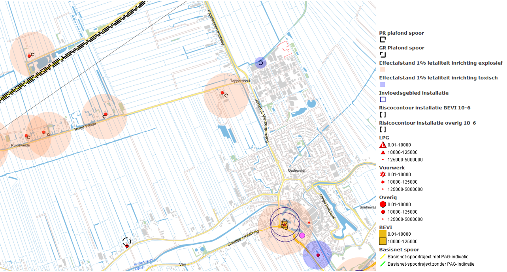The image size is (507, 272).
Task: Click the Ruigeweide place label
Action: pyautogui.click(x=21, y=145)
